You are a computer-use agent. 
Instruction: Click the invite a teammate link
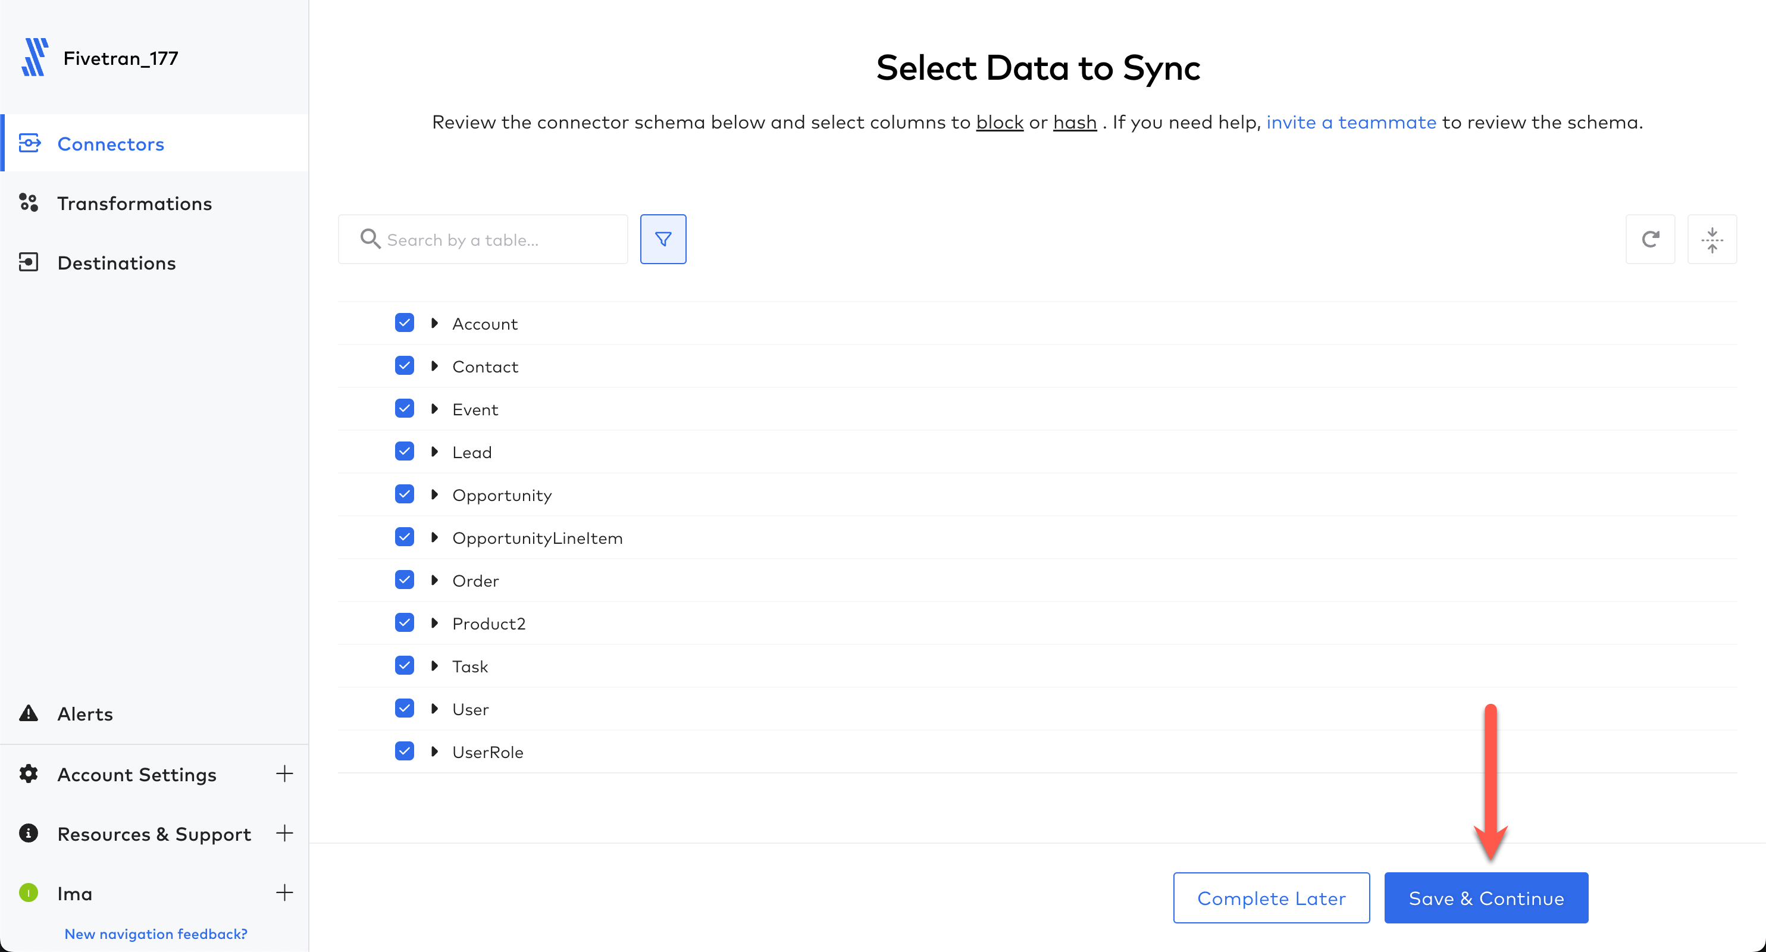(x=1351, y=121)
